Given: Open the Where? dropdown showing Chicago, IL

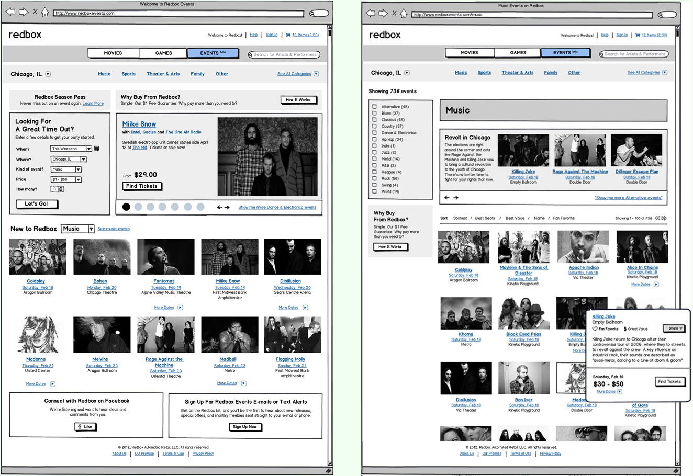Looking at the screenshot, I should coord(69,159).
